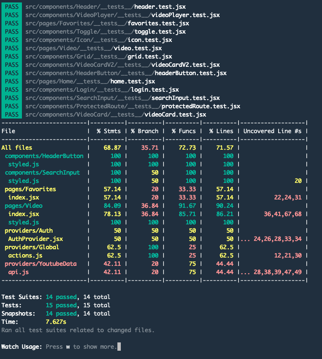The image size is (322, 359).
Task: Click the 'Press w to show more' hint
Action: (x=81, y=347)
